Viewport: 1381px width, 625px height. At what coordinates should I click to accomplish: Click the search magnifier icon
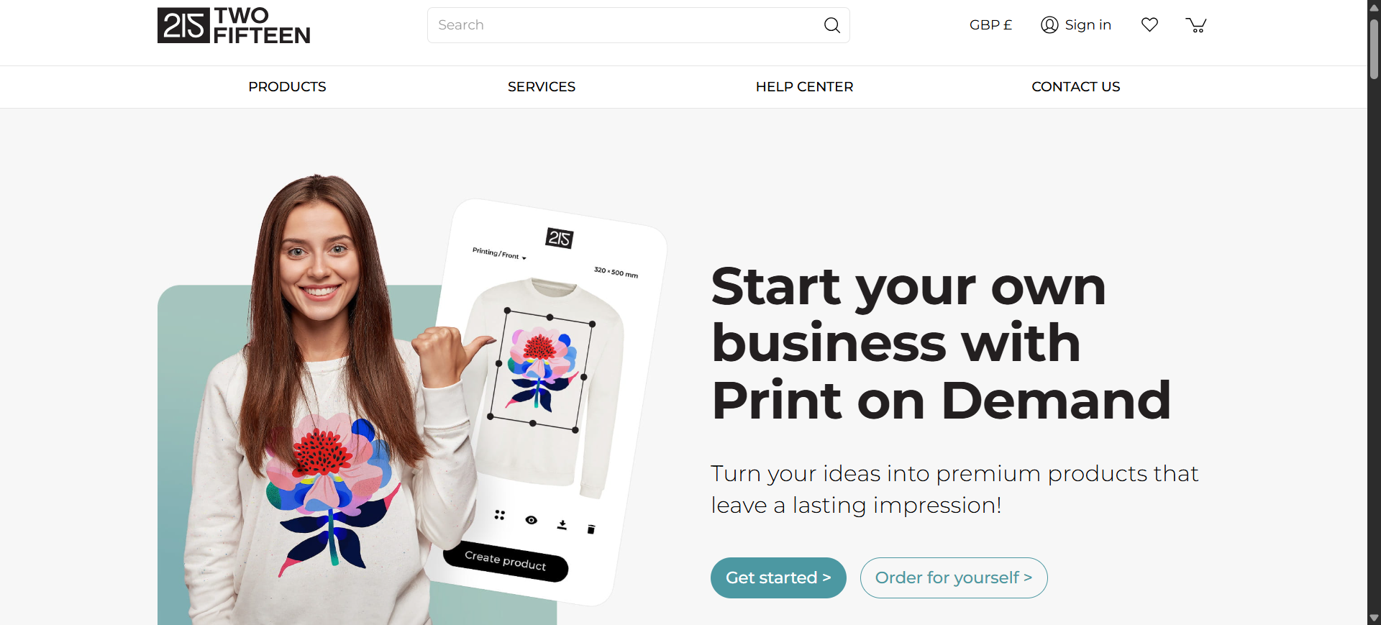(831, 25)
